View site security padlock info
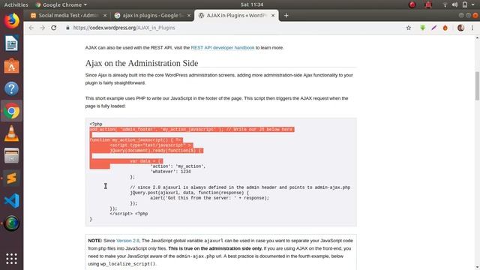480x270 pixels. coord(67,28)
